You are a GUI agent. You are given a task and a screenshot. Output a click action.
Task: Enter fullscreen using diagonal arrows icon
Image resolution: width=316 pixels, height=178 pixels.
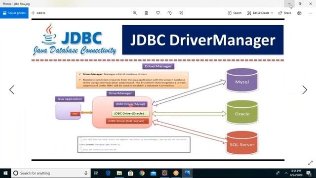tap(311, 163)
